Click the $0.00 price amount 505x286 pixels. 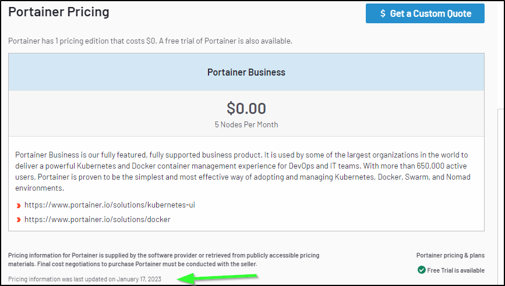click(x=246, y=108)
